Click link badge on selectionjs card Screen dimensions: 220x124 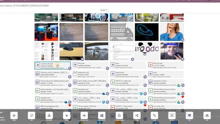tap(145, 77)
